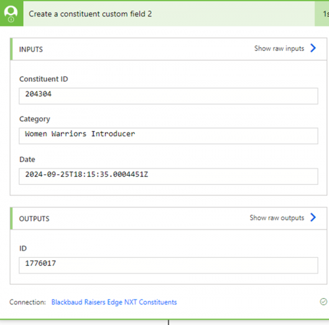Viewport: 329px width, 325px height.
Task: Click the OUTPUTS section heading
Action: (x=34, y=218)
